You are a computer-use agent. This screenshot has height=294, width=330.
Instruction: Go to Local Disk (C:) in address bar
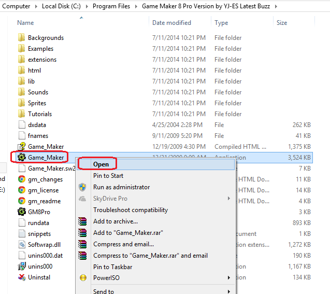tap(61, 6)
